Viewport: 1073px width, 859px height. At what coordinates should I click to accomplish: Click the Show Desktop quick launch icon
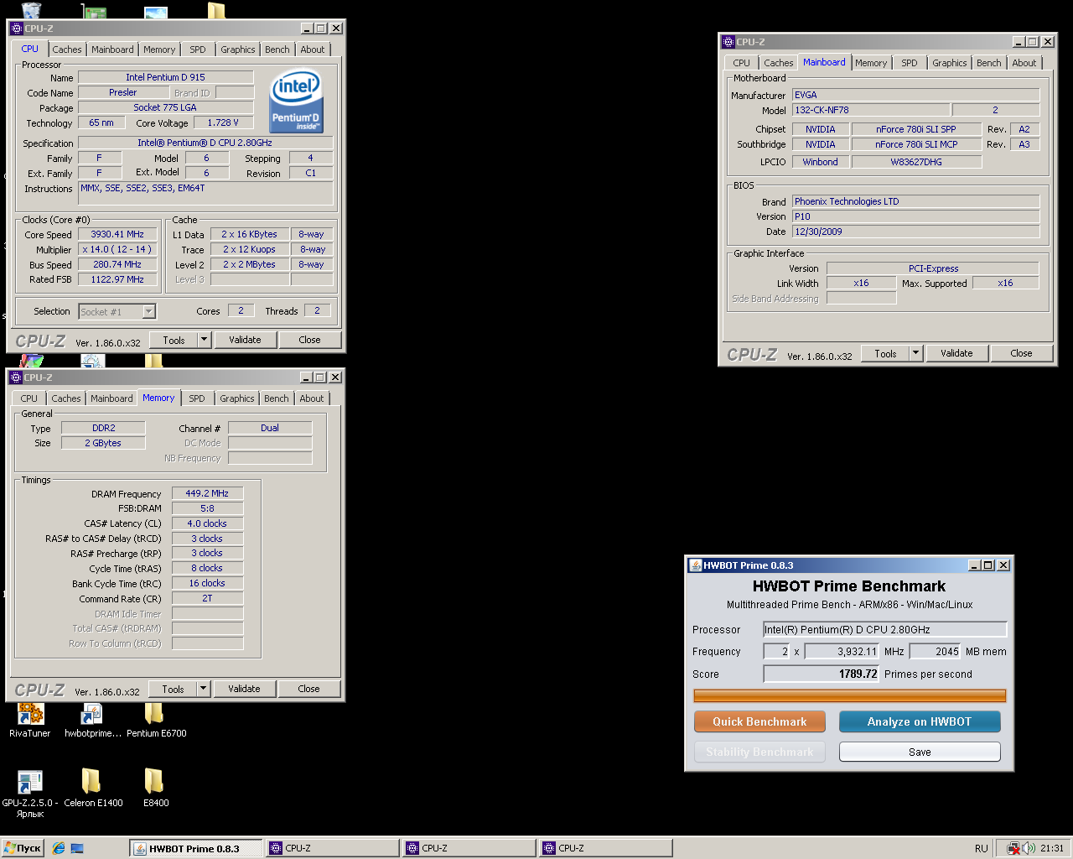(x=77, y=848)
